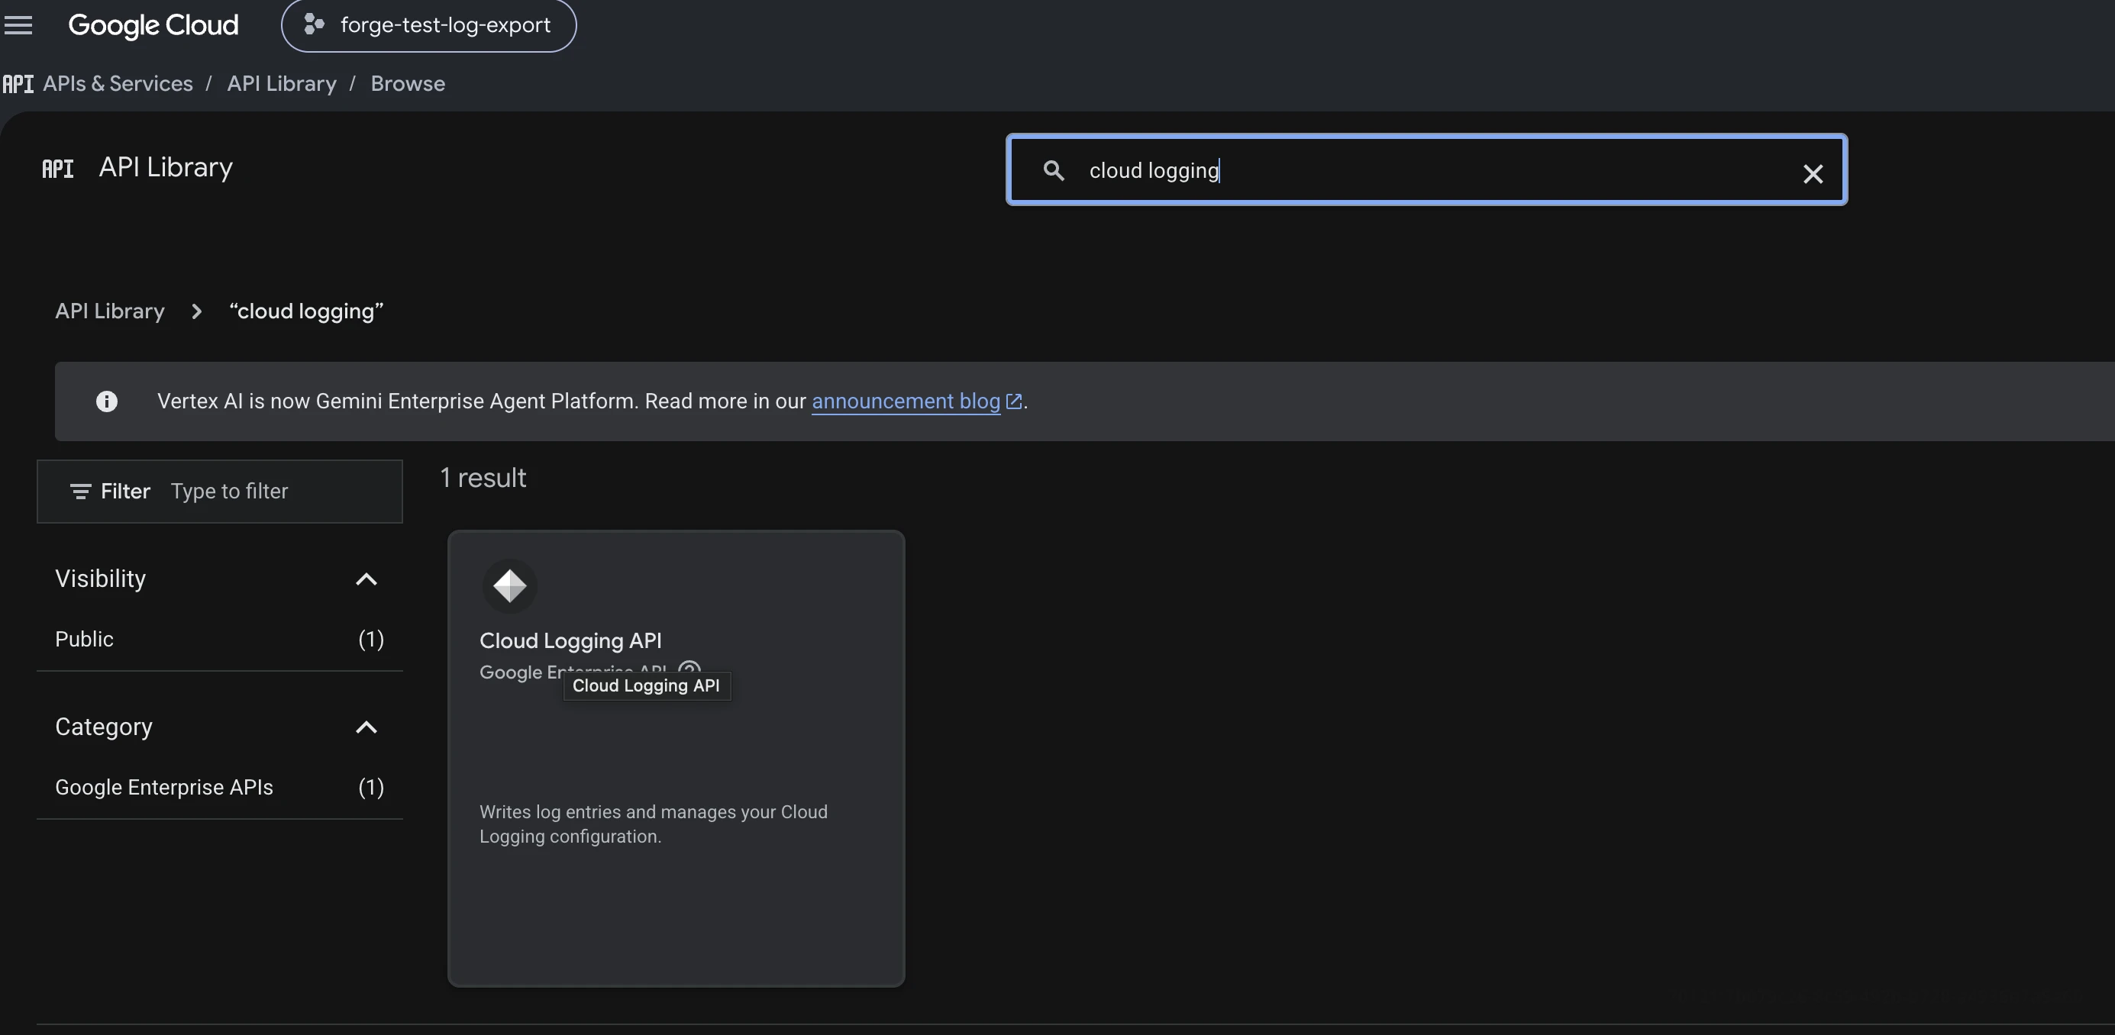Open the Cloud Logging API card title

pyautogui.click(x=570, y=640)
